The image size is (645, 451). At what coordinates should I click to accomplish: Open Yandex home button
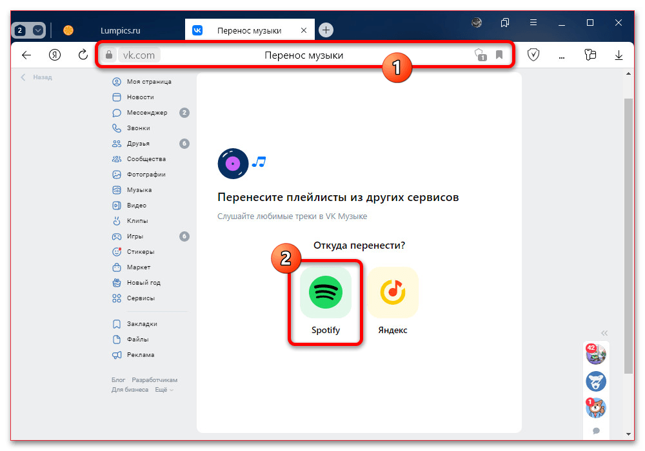(55, 55)
